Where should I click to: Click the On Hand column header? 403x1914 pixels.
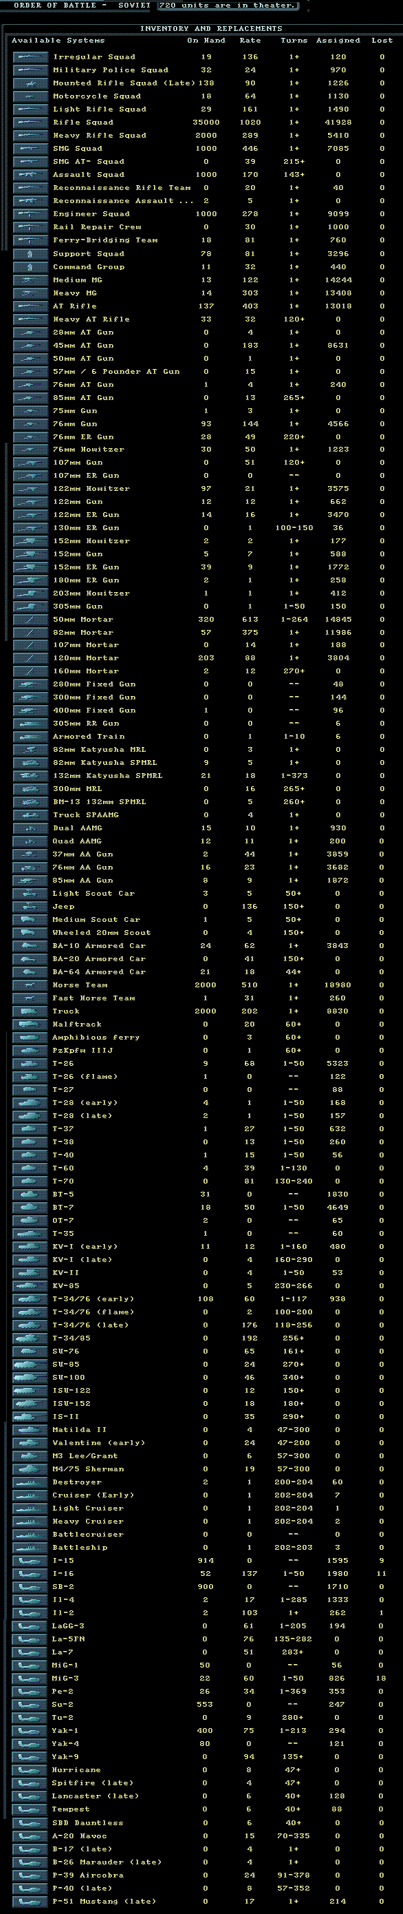point(206,41)
